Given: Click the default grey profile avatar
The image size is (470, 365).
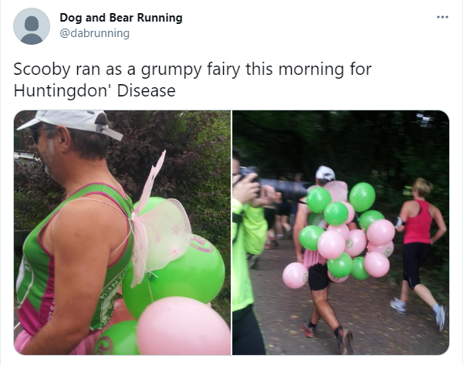Looking at the screenshot, I should [32, 26].
